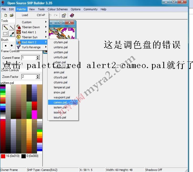The width and height of the screenshot is (193, 172).
Task: Click the New file toolbar icon
Action: 6,15
